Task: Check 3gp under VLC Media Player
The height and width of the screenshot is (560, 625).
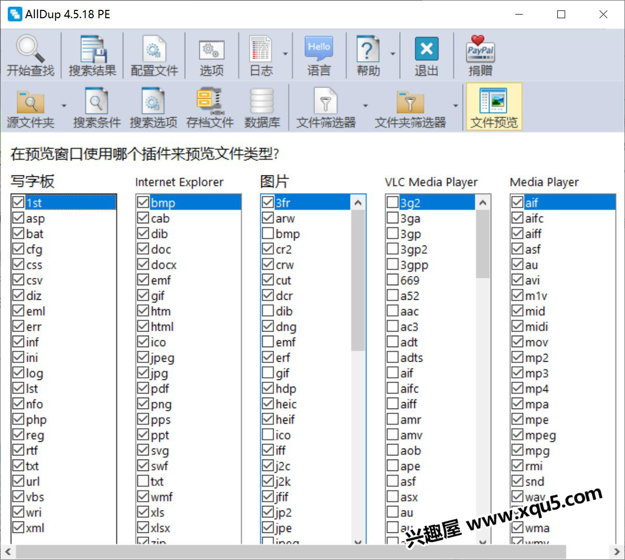Action: click(x=393, y=233)
